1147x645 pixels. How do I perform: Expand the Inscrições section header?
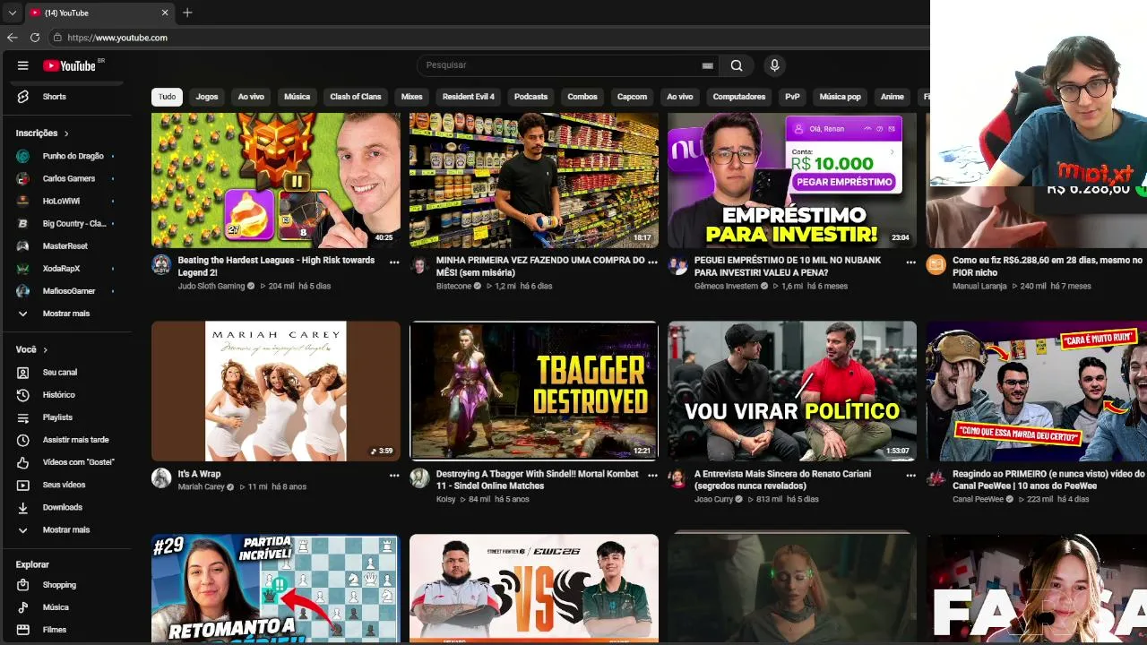click(42, 133)
